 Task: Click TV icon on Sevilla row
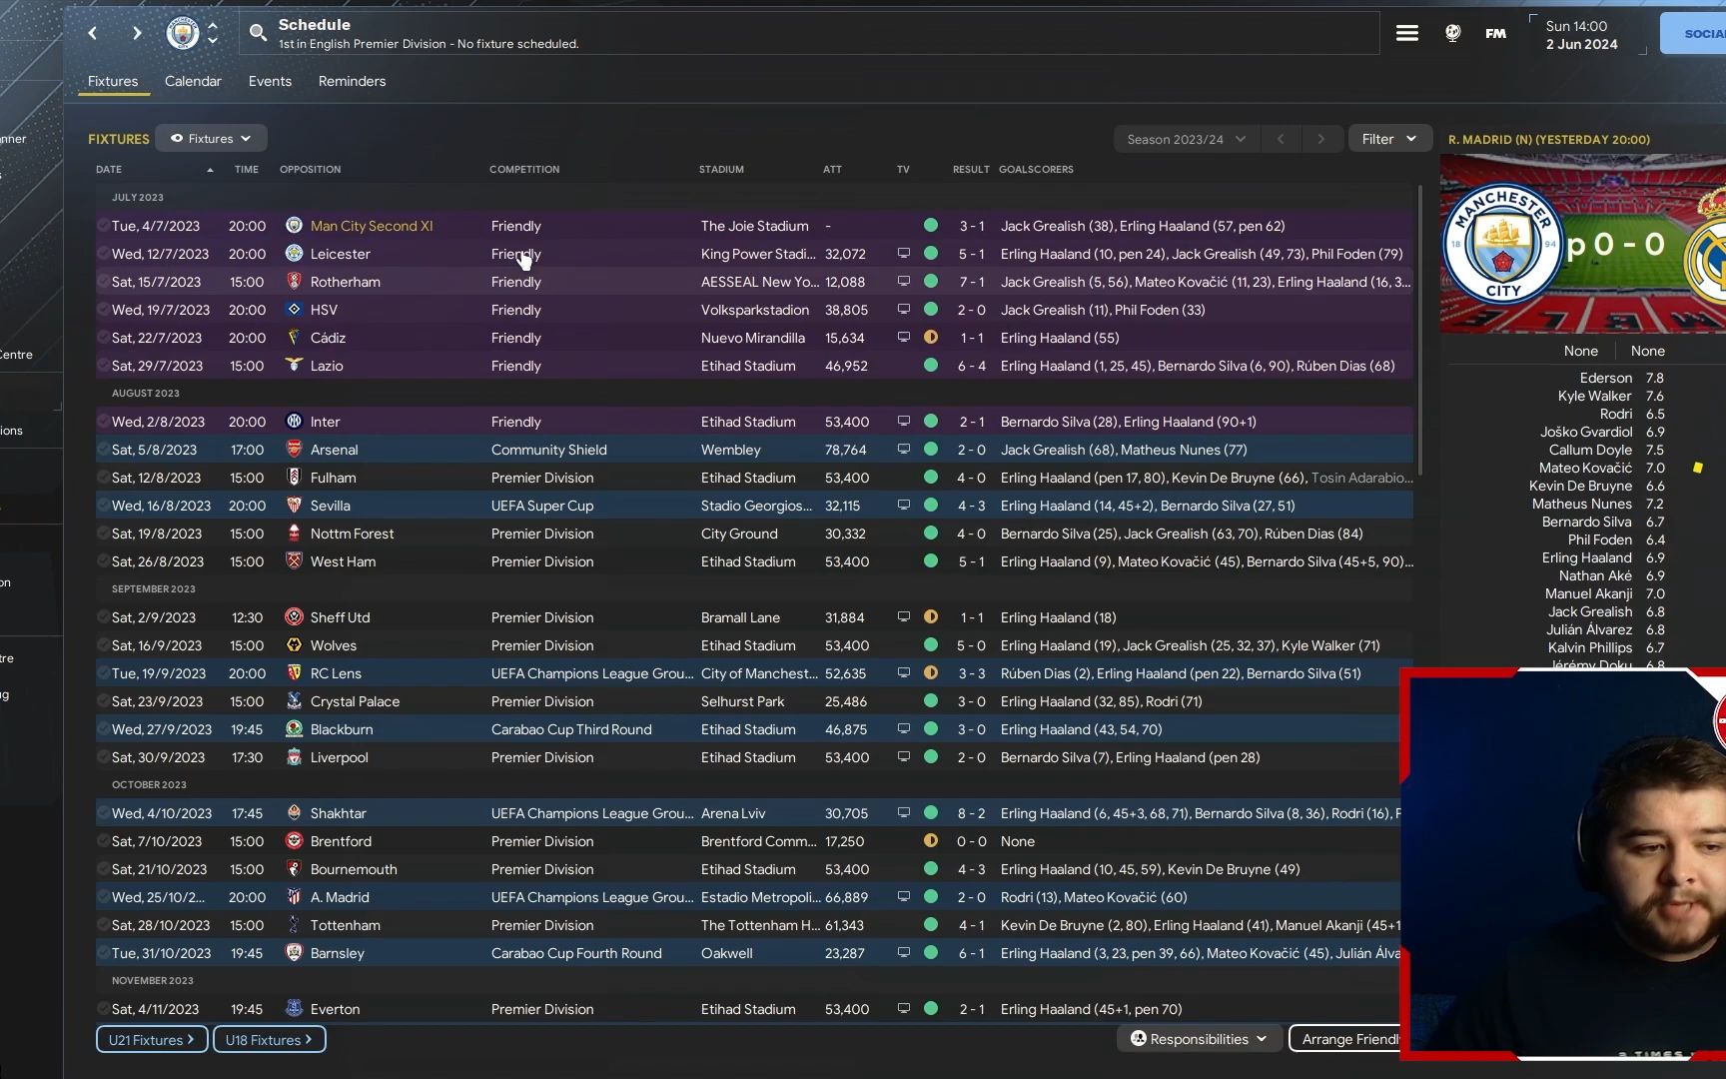click(x=903, y=506)
